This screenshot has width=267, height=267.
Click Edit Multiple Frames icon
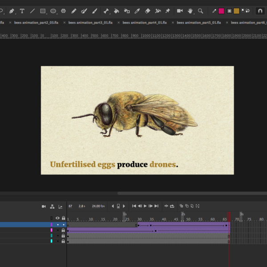[192, 206]
